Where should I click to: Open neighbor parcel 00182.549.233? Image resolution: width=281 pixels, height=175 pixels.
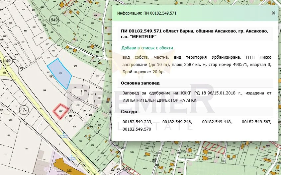(137, 122)
